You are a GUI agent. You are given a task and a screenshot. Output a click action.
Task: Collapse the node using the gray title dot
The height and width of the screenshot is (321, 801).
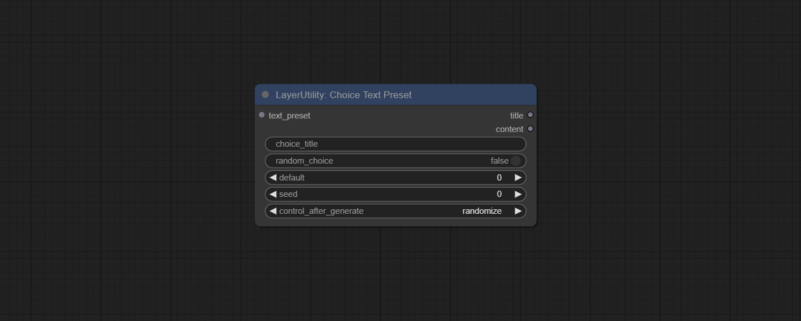[x=265, y=95]
